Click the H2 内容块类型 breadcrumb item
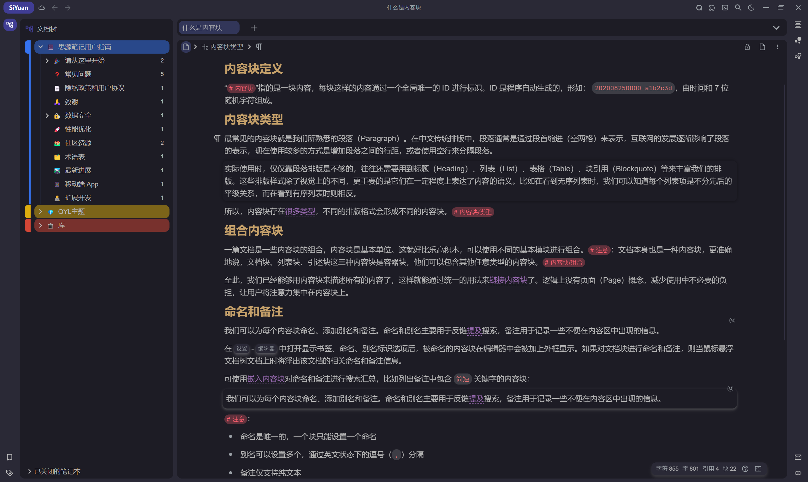The height and width of the screenshot is (482, 808). (x=222, y=47)
